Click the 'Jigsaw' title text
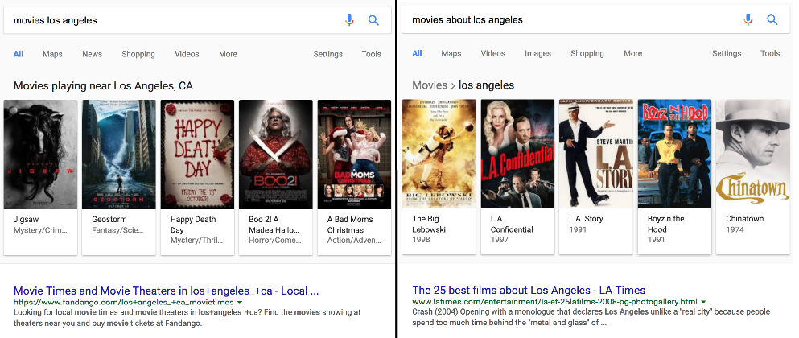This screenshot has width=799, height=338. (26, 220)
